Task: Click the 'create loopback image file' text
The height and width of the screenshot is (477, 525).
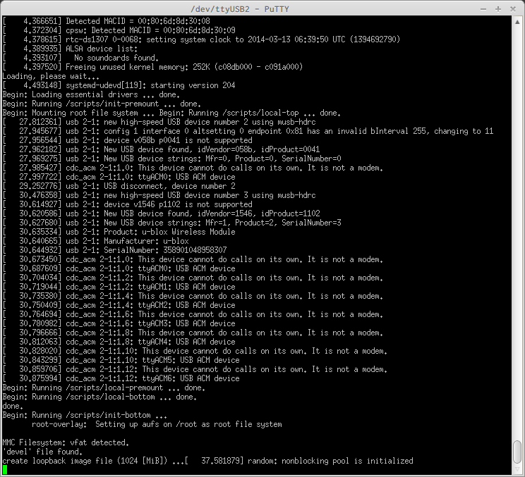Action: (x=58, y=461)
